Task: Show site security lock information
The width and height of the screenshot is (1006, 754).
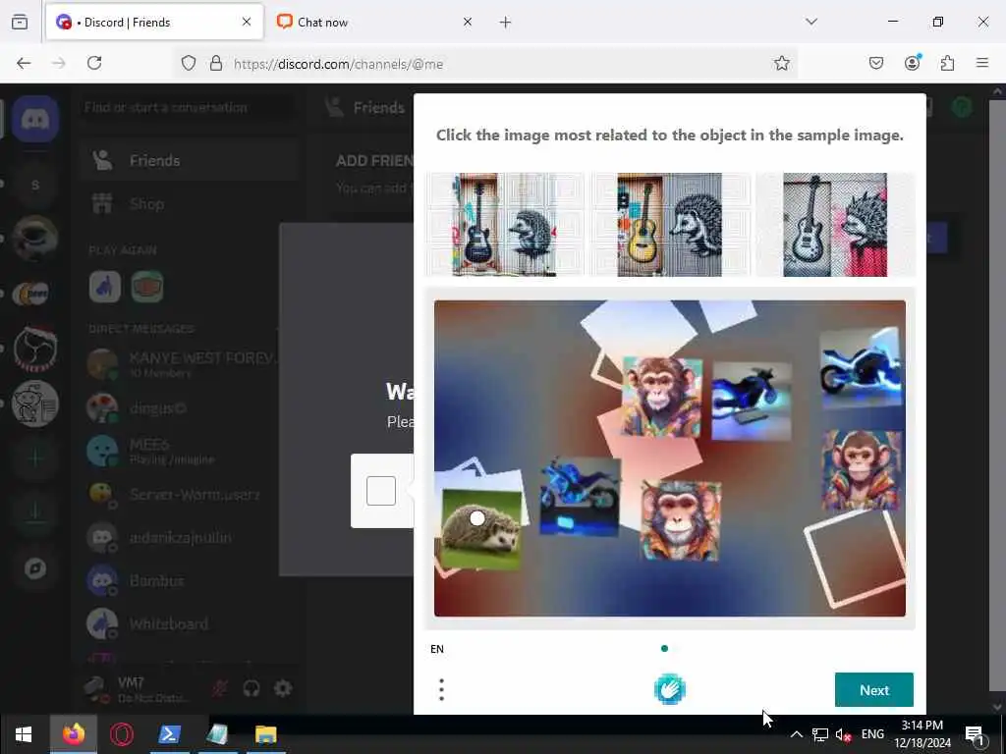Action: tap(216, 64)
